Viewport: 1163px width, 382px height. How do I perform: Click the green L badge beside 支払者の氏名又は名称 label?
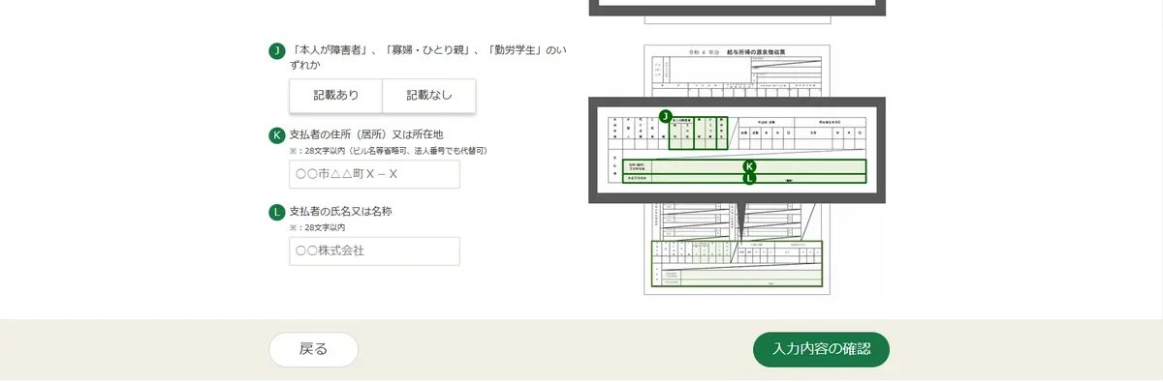pyautogui.click(x=277, y=211)
